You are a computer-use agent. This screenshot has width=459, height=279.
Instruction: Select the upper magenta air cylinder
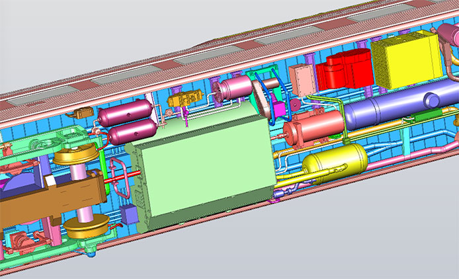[125, 112]
